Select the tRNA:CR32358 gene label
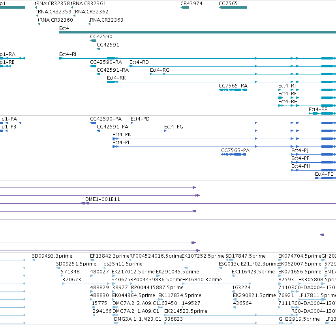This screenshot has height=325, width=336. (x=52, y=4)
